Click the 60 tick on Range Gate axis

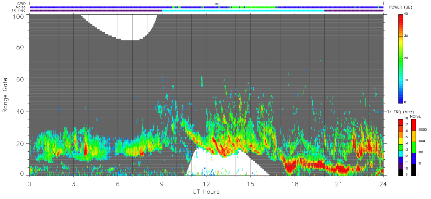point(20,79)
